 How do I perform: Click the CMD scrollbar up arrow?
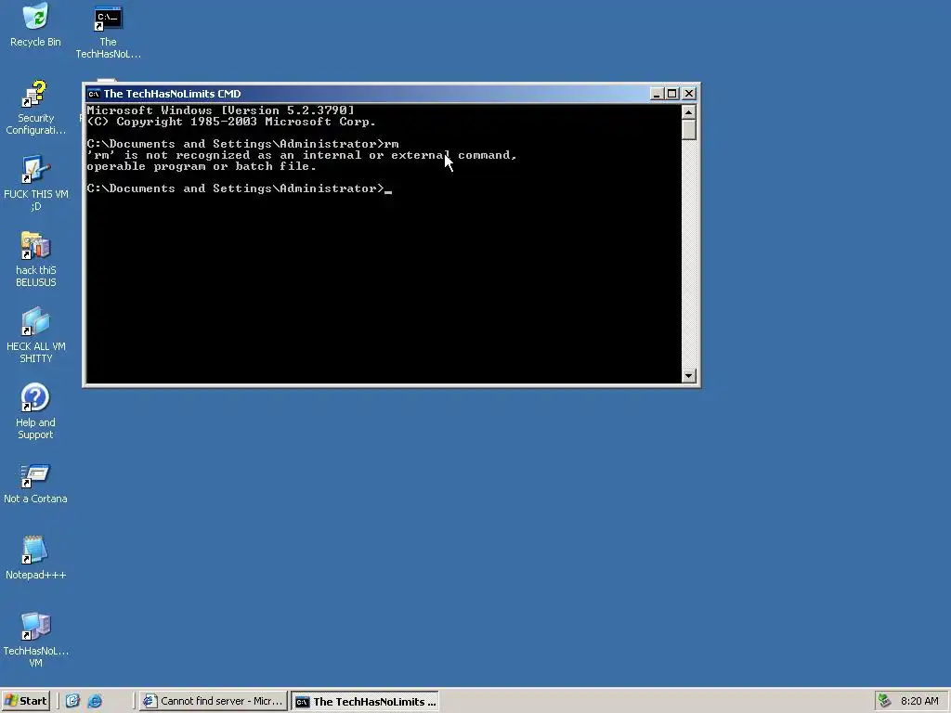pyautogui.click(x=688, y=112)
